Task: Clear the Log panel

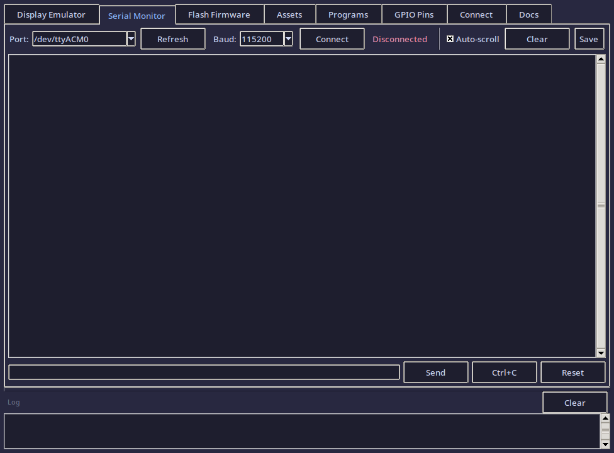Action: click(574, 402)
